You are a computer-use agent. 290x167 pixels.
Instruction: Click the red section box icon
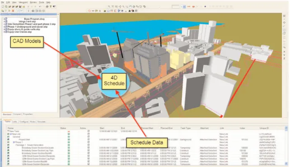[193, 7]
